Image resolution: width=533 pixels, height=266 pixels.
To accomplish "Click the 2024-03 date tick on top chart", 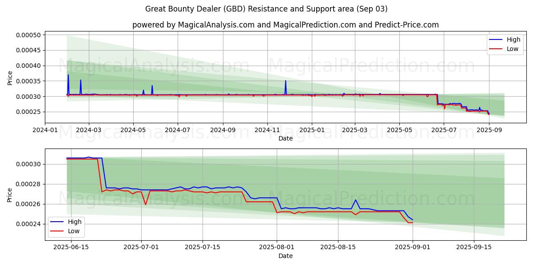I will tap(89, 129).
